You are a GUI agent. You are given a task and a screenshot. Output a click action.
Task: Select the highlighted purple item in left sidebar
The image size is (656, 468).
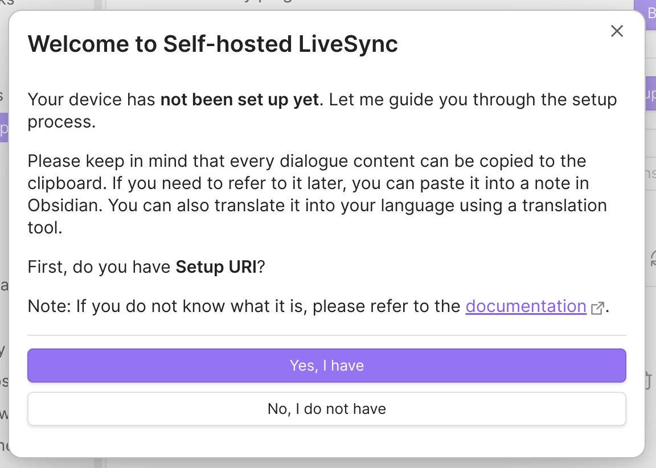click(x=4, y=128)
